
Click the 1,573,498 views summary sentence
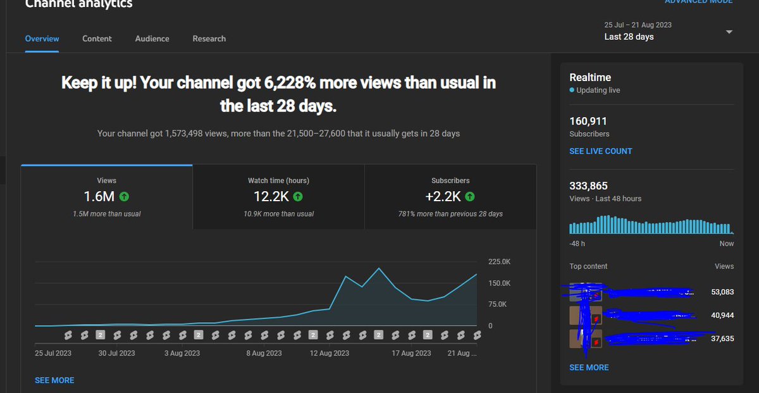278,134
